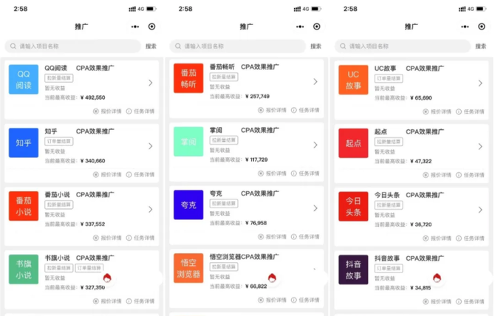495x316 pixels.
Task: Tap 搜索 button above UC故事 list
Action: coord(481,47)
